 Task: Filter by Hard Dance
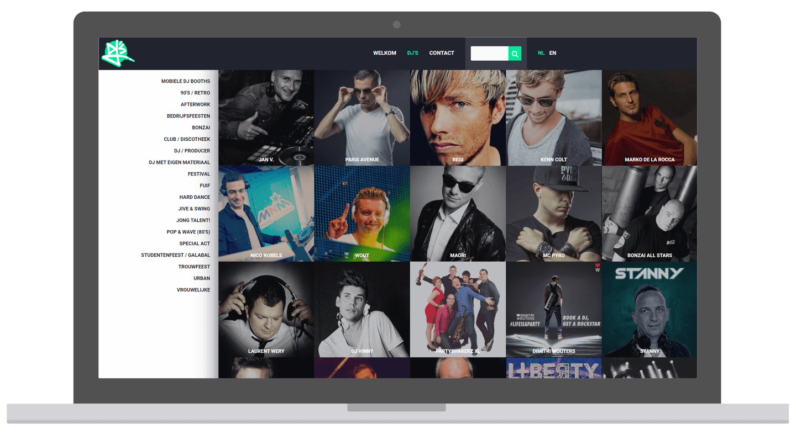pyautogui.click(x=195, y=197)
